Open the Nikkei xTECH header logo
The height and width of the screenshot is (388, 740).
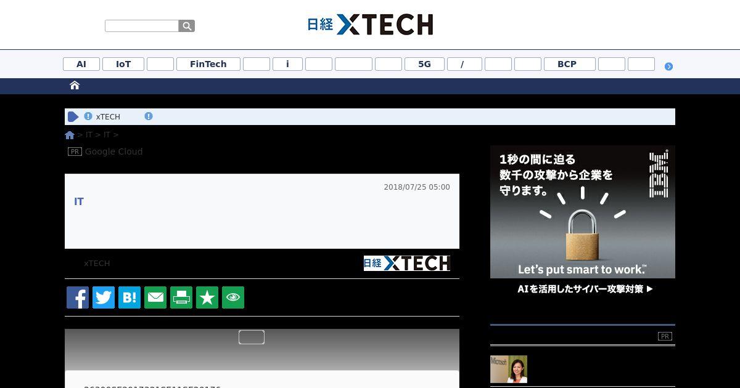pos(370,24)
